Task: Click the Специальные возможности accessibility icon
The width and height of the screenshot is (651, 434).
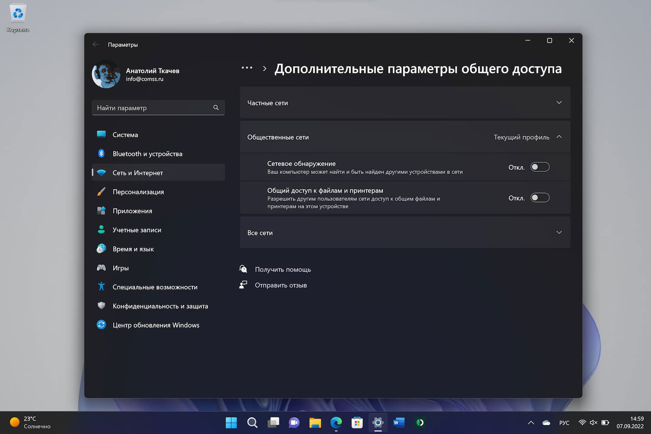Action: [101, 287]
